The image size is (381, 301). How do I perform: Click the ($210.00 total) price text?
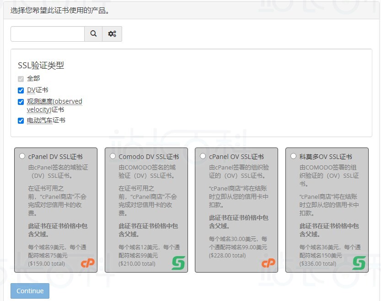coord(137,264)
